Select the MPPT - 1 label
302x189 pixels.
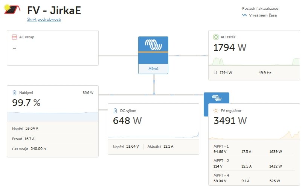221,146
